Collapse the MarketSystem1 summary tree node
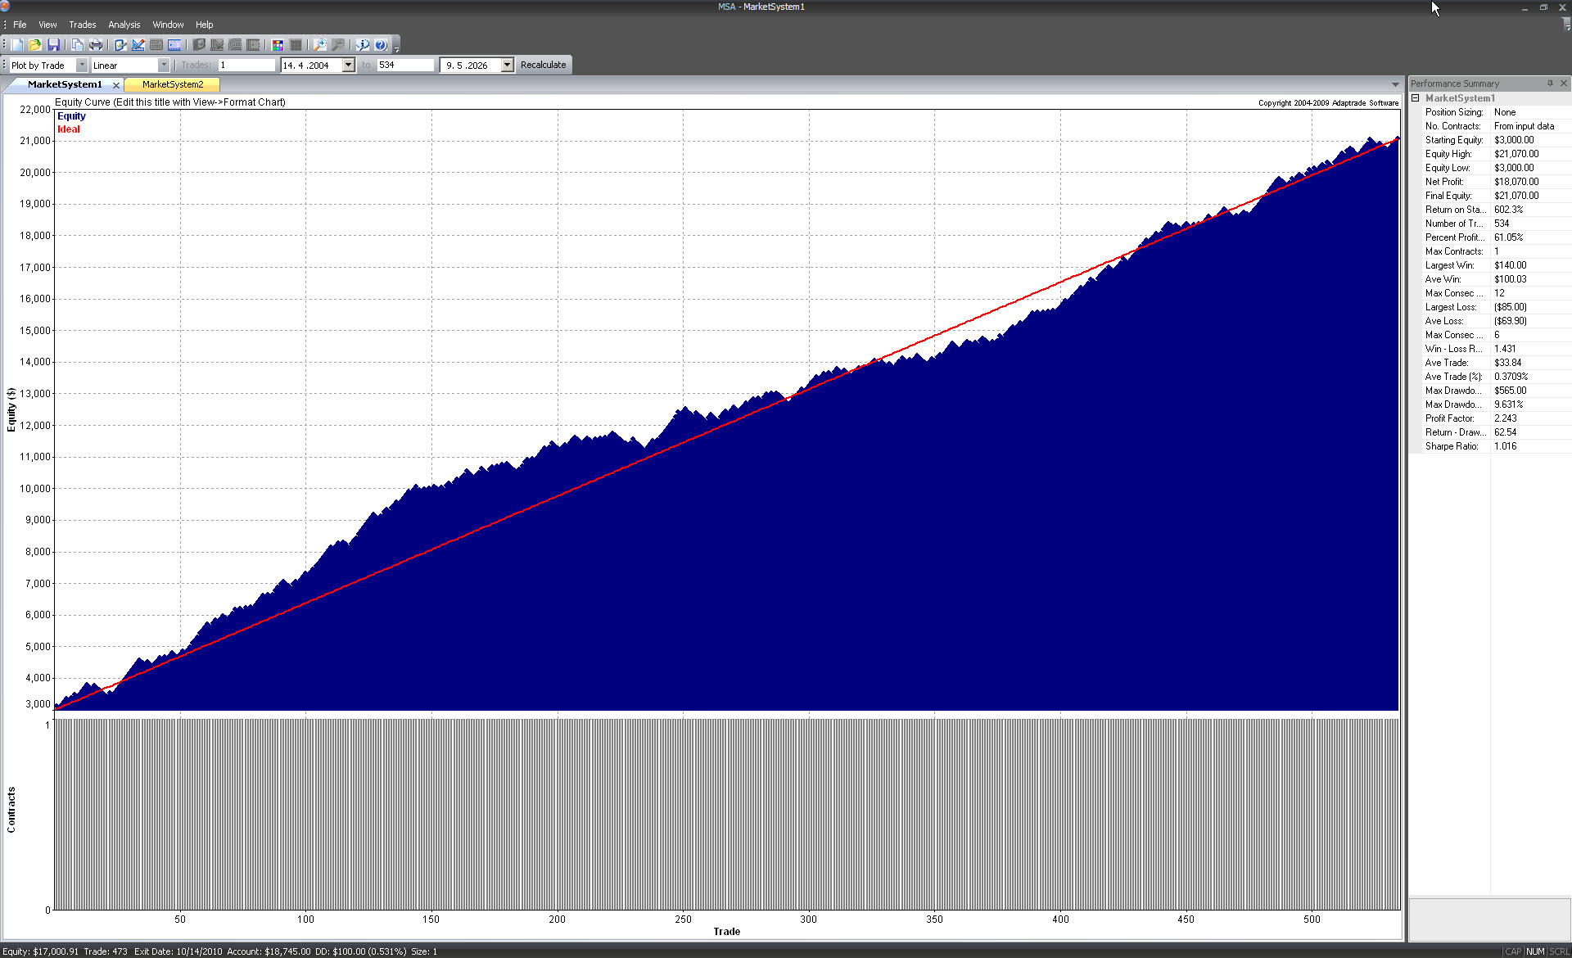This screenshot has height=958, width=1572. [1415, 98]
